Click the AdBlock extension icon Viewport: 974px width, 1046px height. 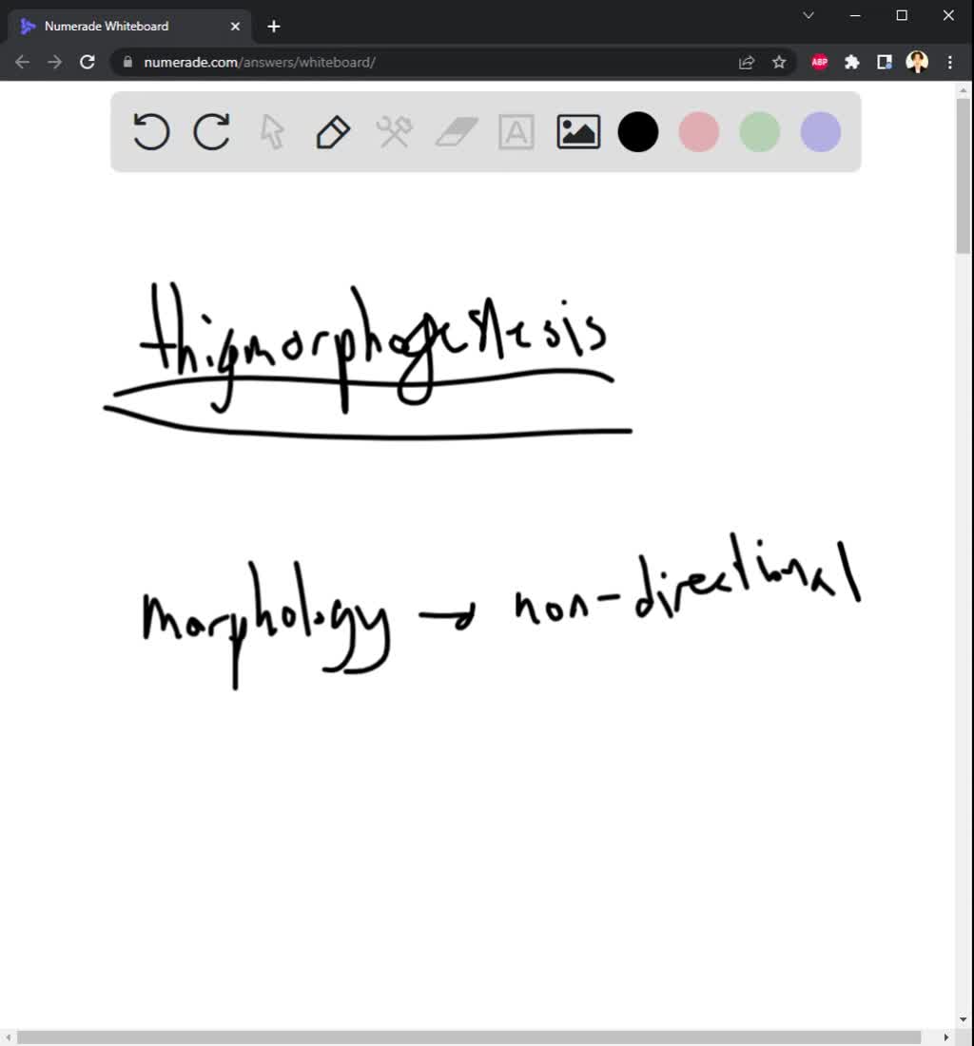coord(819,61)
